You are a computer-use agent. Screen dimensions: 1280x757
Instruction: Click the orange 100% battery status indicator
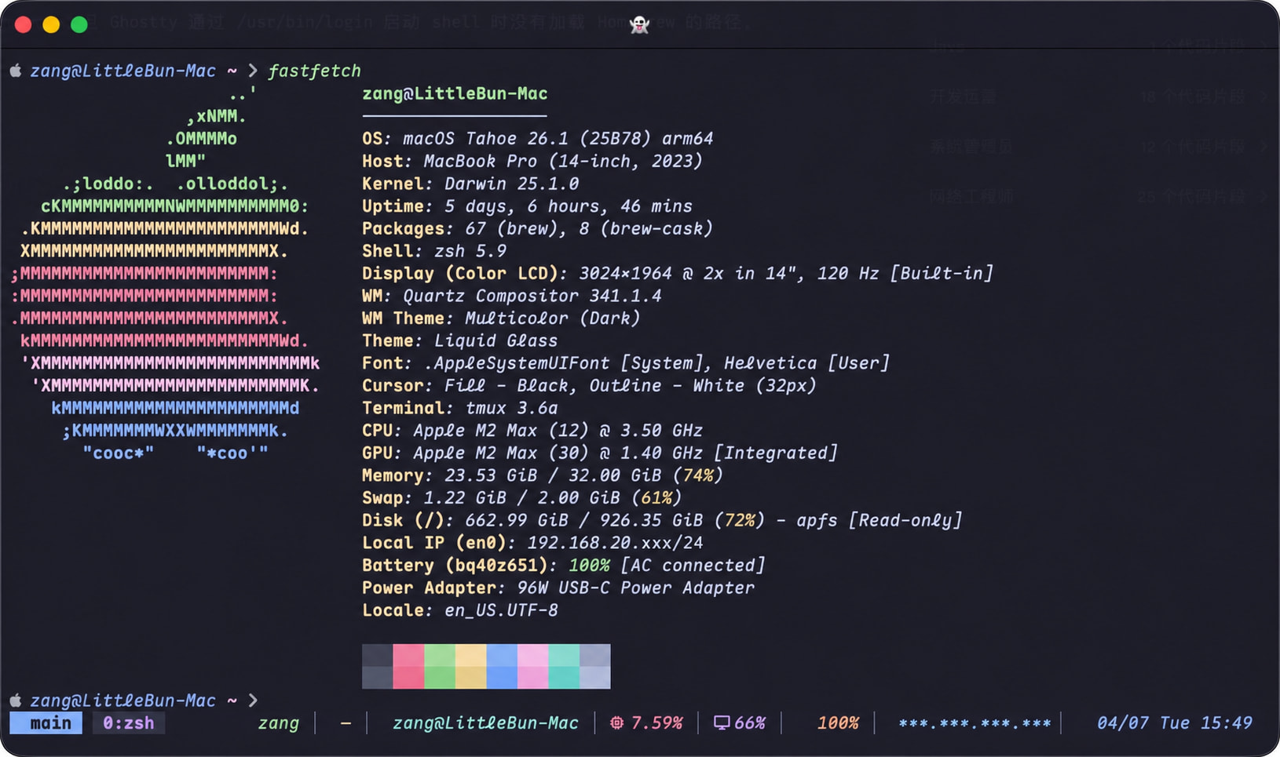tap(837, 722)
